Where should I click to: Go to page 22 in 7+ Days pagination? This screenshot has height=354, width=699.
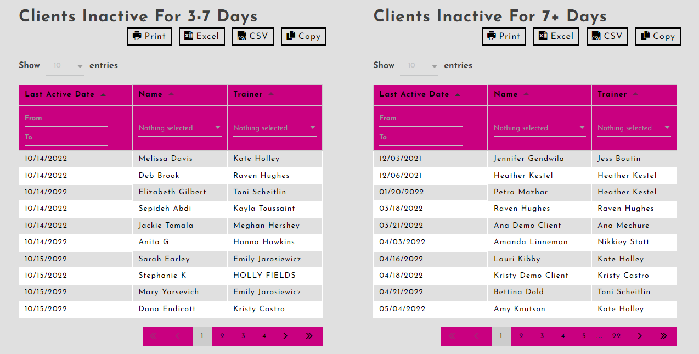[617, 336]
